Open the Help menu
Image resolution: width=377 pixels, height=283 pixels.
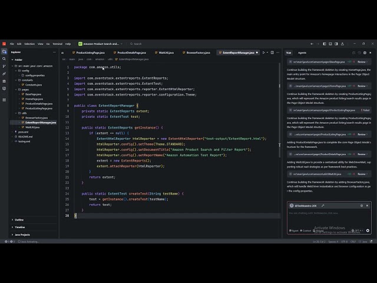tap(68, 44)
